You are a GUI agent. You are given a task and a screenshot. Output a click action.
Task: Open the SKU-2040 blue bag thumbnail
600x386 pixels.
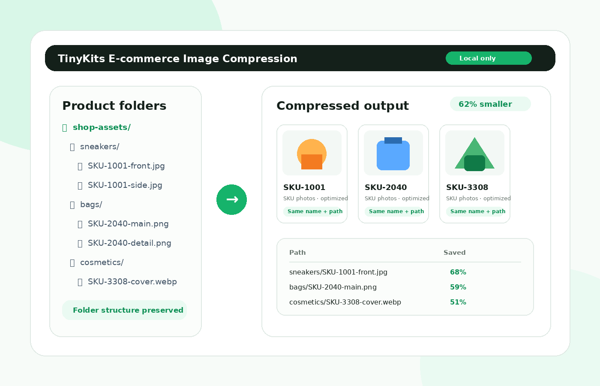[393, 153]
